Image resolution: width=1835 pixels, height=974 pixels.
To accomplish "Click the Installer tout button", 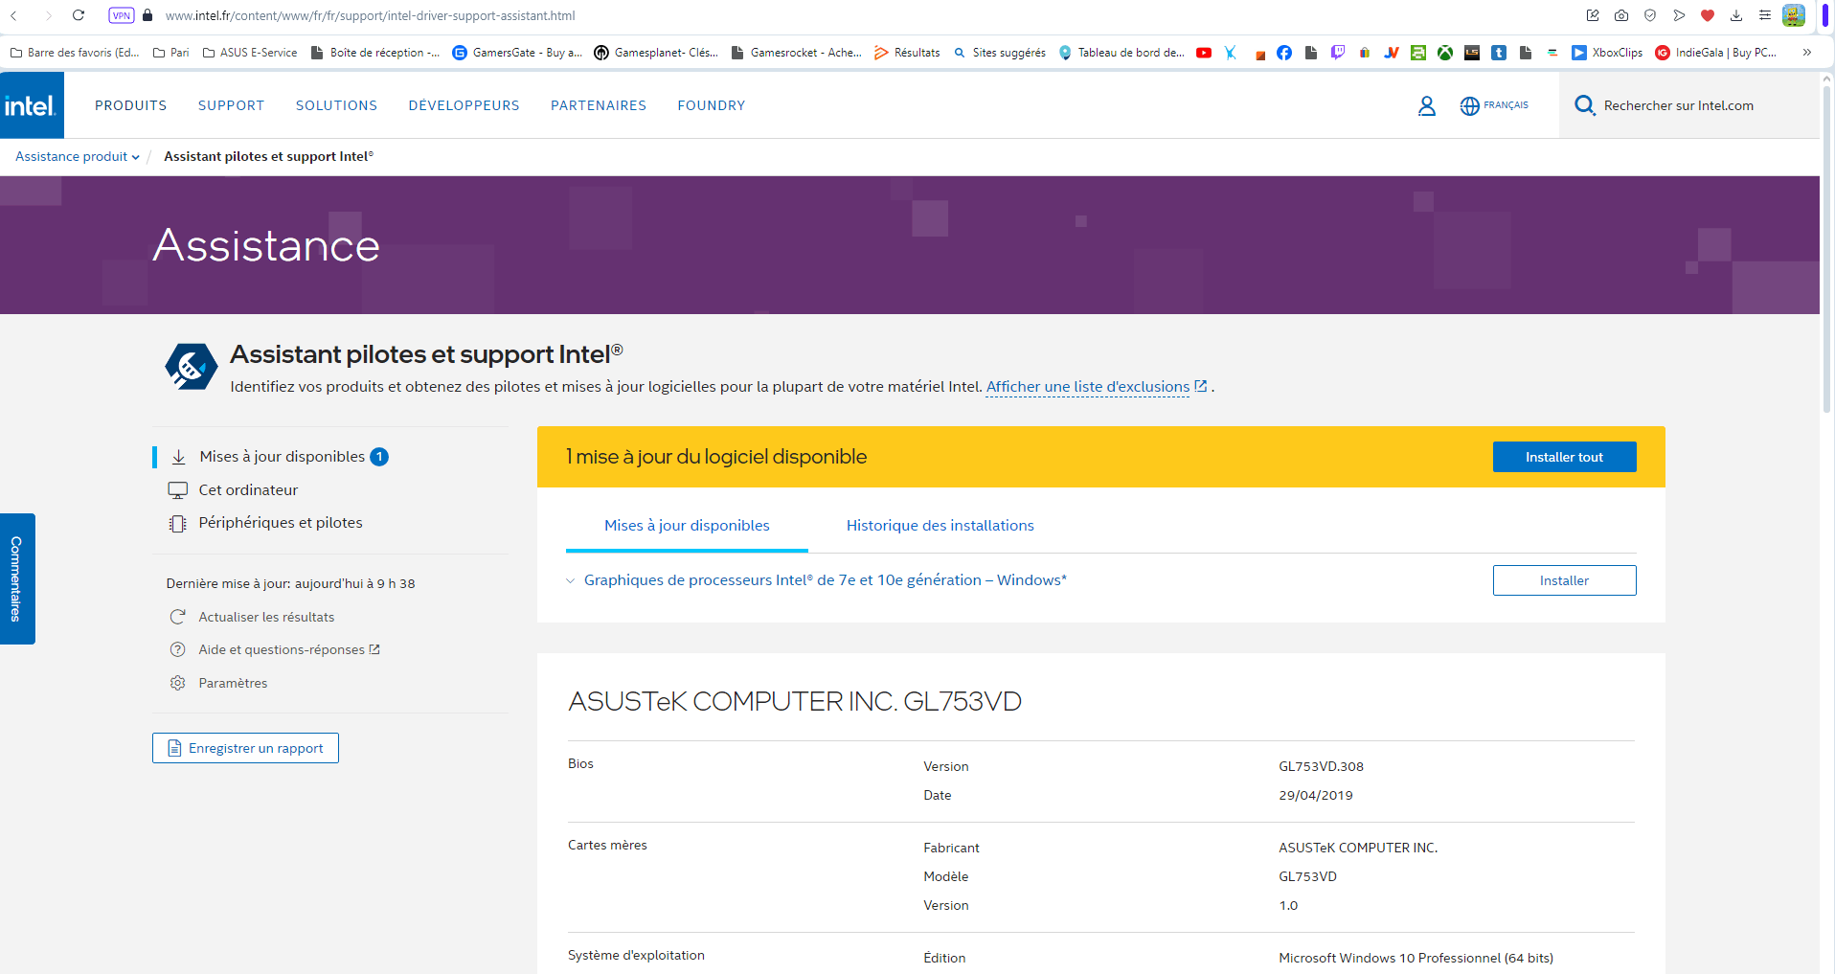I will coord(1564,457).
